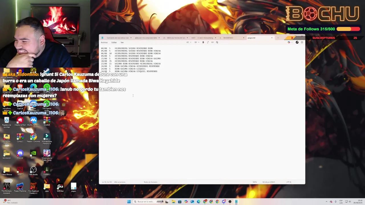Open Archivo menu in Notepad
Viewport: 365px width, 205px height.
point(104,42)
